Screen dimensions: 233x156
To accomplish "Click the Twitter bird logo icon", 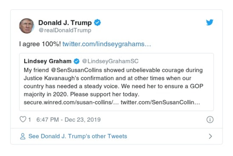I will [x=210, y=23].
